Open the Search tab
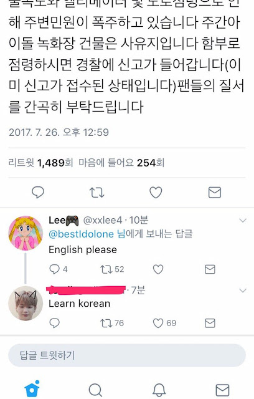 95,390
